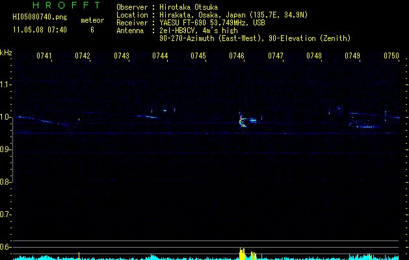Click the 0742 time marker
The image size is (409, 260).
pos(83,56)
